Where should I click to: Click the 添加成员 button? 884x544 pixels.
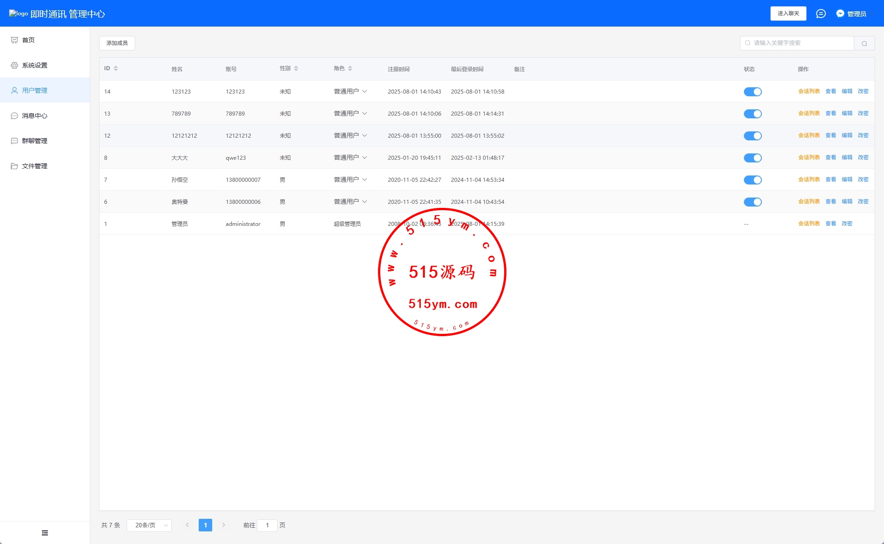click(117, 43)
